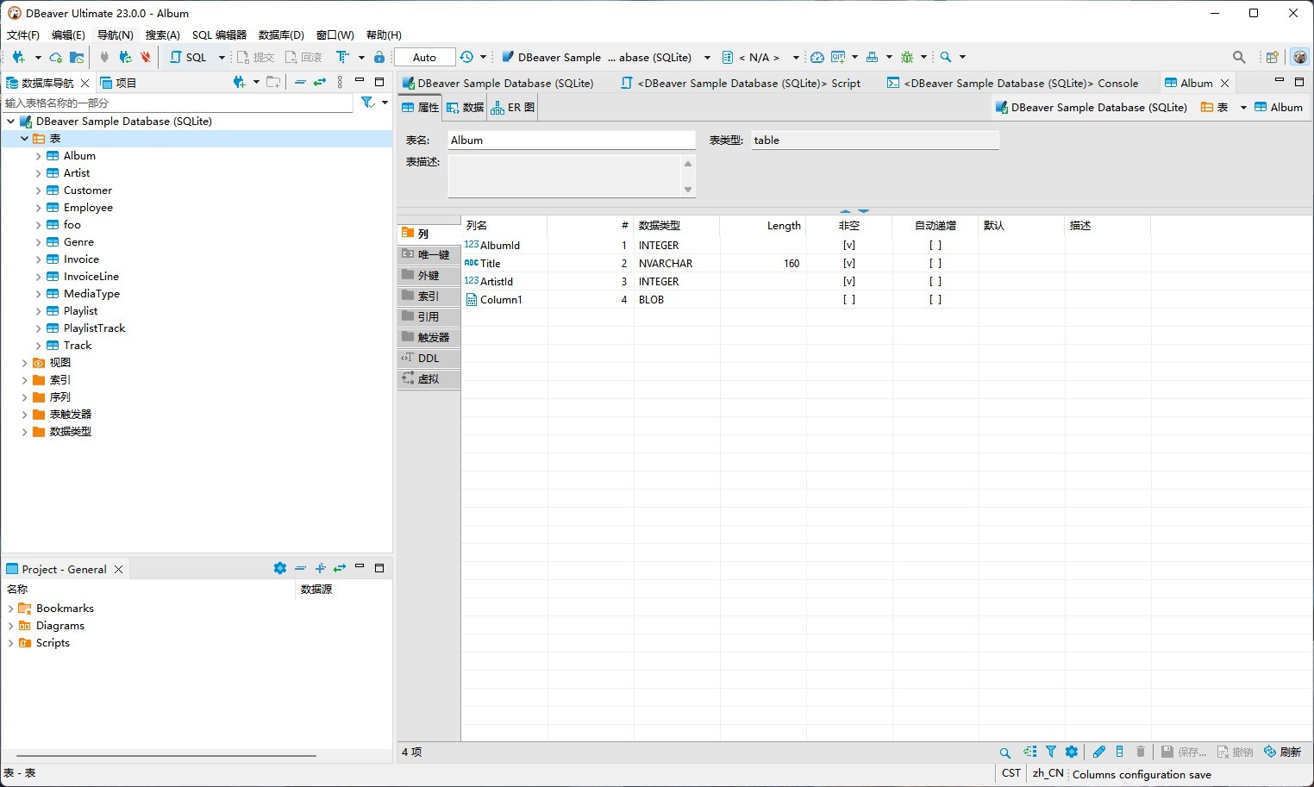Toggle the non-null checkbox for Column1
Screen dimensions: 1314x787
click(x=849, y=300)
